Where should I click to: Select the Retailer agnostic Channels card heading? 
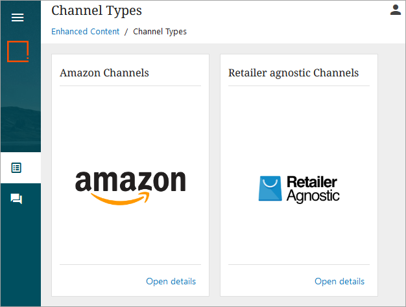pyautogui.click(x=293, y=73)
